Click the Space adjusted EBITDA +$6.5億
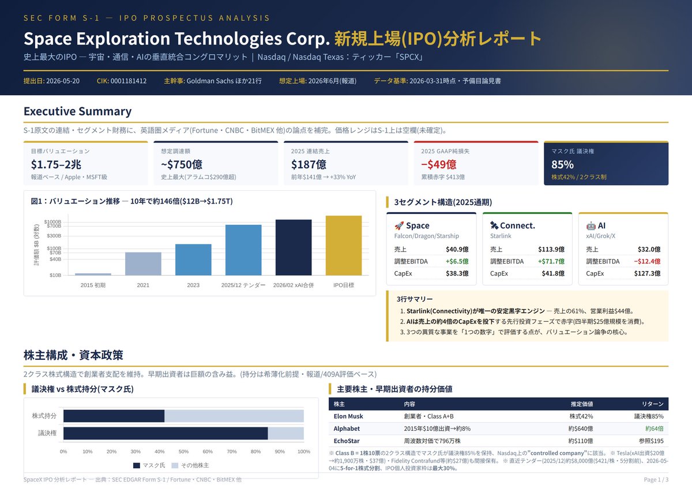 pos(456,262)
